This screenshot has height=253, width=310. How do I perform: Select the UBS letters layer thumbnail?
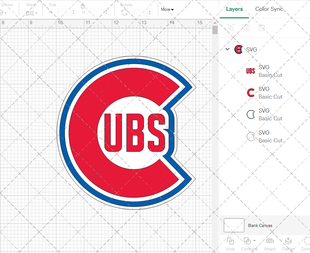click(x=250, y=71)
